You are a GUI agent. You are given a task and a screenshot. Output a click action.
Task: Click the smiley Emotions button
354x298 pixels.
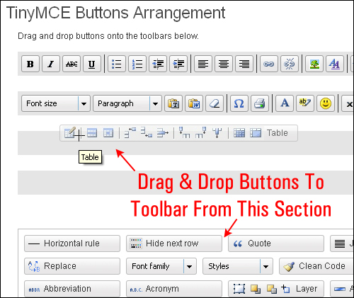(326, 103)
